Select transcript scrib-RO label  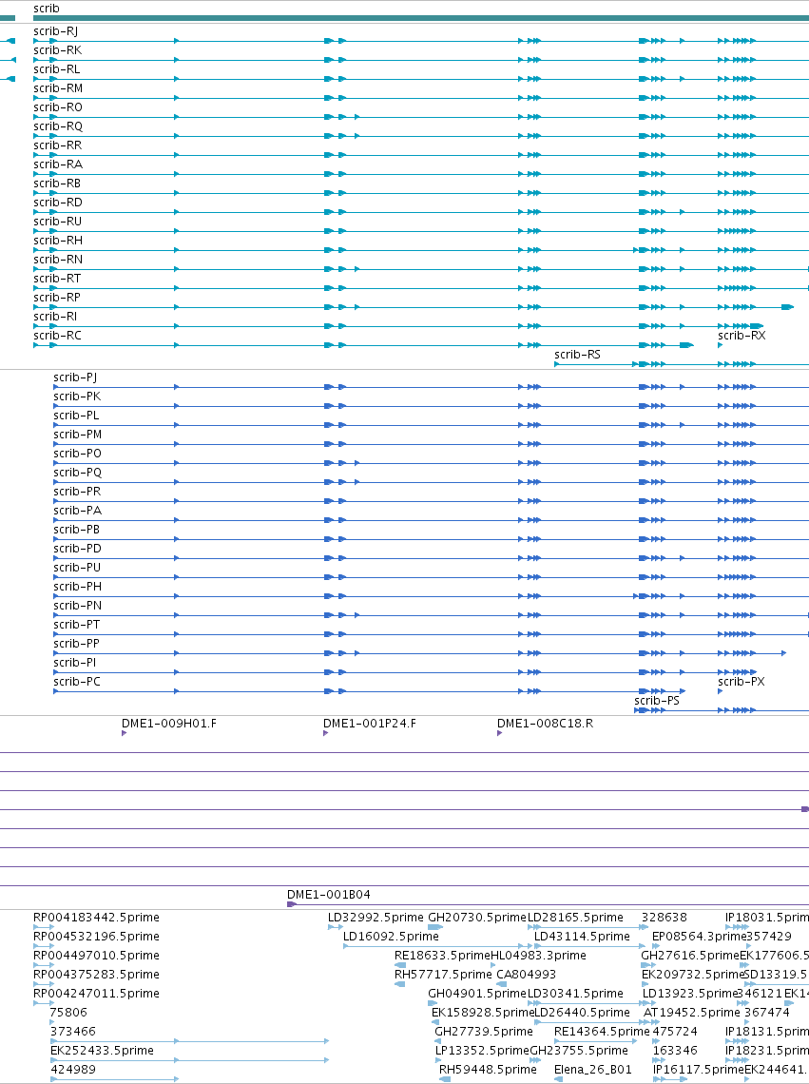[x=58, y=107]
